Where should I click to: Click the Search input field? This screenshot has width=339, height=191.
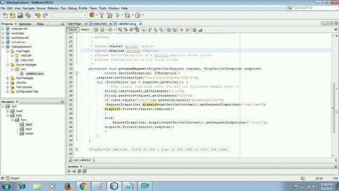[x=316, y=8]
